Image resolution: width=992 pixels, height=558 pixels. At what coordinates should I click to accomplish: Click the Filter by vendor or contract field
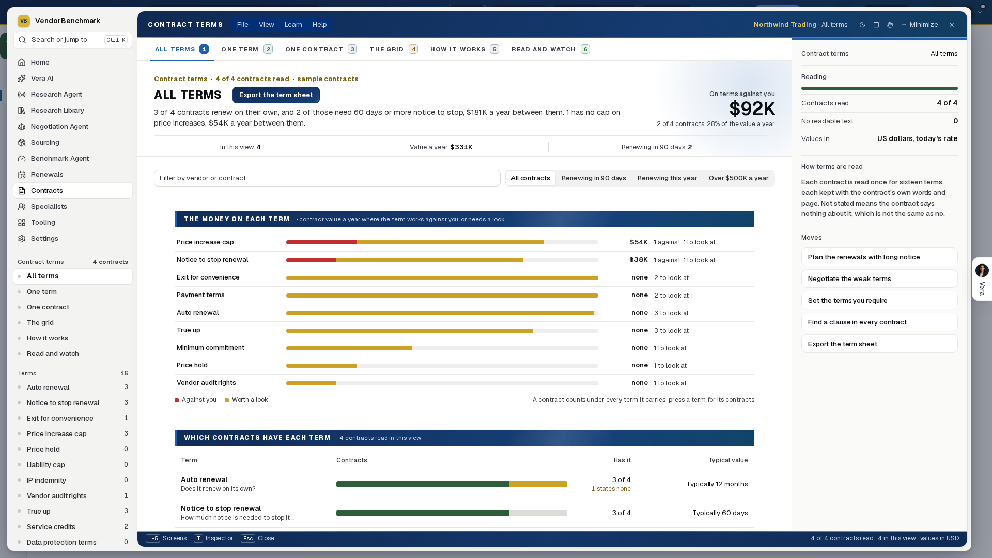coord(327,178)
